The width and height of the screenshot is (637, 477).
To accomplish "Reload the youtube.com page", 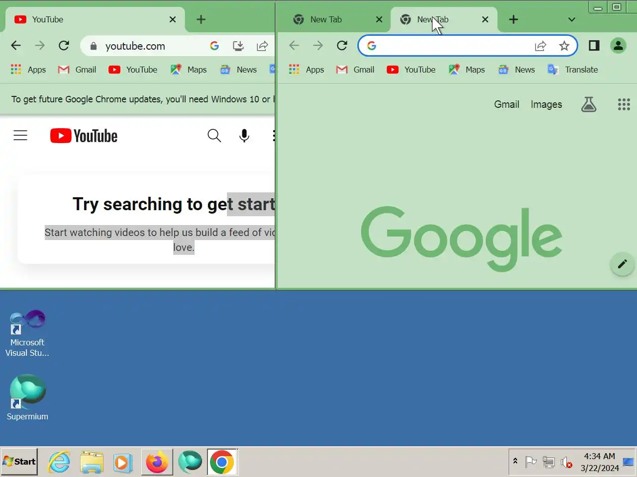I will click(64, 46).
